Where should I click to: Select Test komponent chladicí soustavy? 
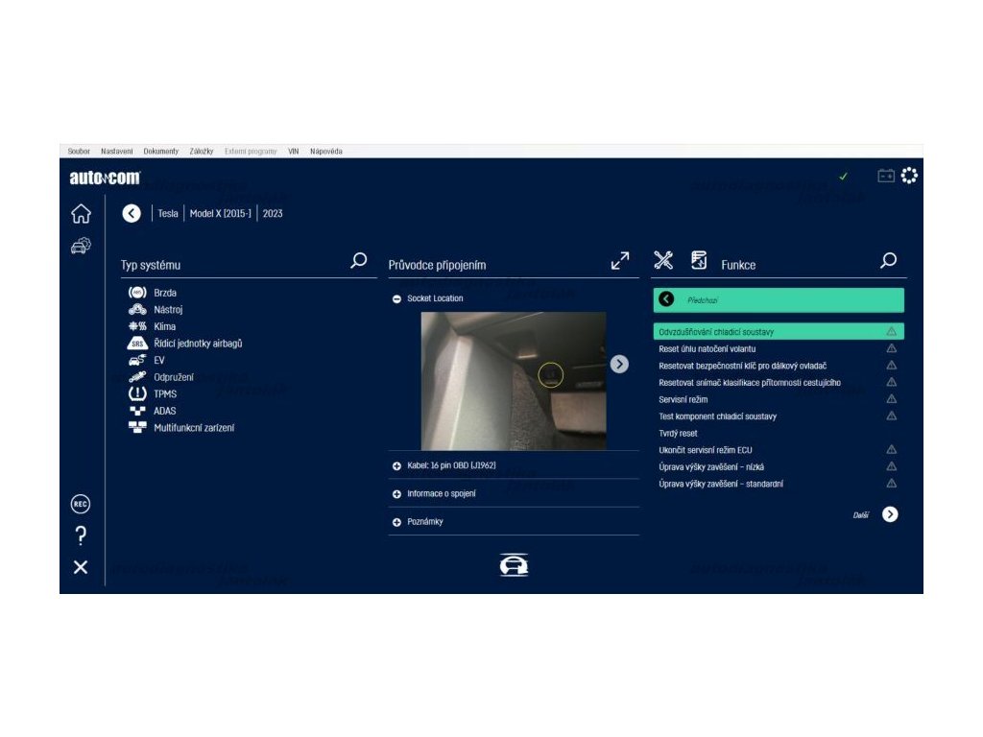(718, 416)
